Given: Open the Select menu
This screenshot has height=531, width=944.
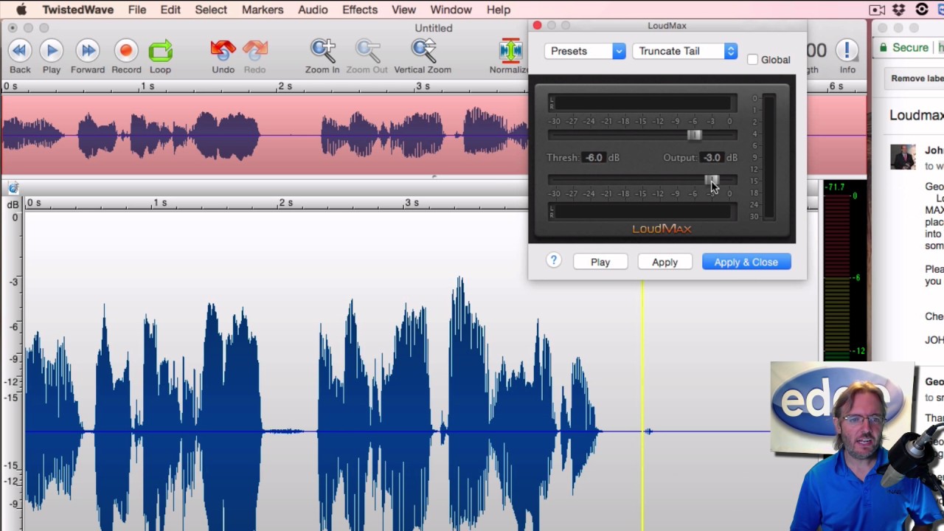Looking at the screenshot, I should pos(211,10).
